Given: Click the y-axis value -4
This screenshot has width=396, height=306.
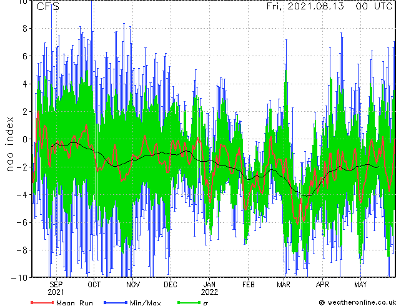Looking at the screenshot, I should [x=22, y=195].
